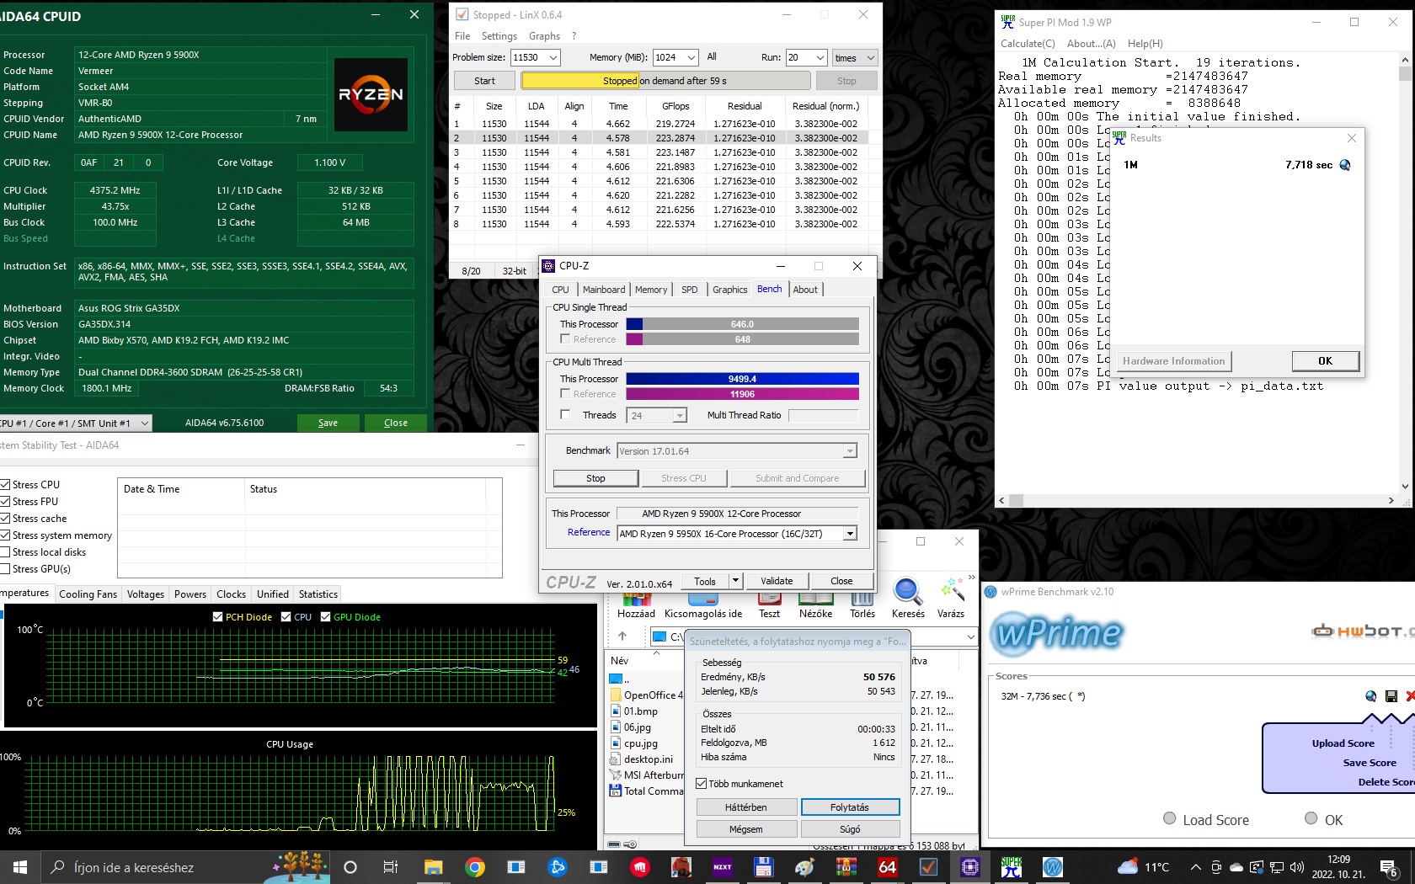Open the Calculate(C) menu in Super PI
This screenshot has height=884, width=1415.
pyautogui.click(x=1028, y=44)
